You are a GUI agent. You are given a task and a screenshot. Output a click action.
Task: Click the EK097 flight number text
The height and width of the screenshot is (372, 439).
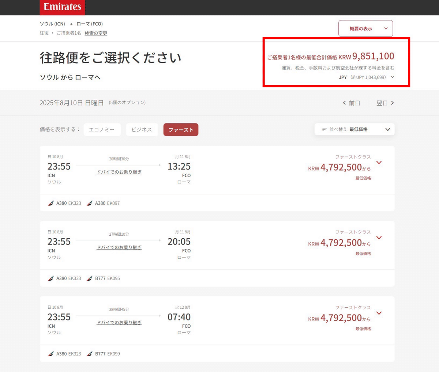[113, 203]
